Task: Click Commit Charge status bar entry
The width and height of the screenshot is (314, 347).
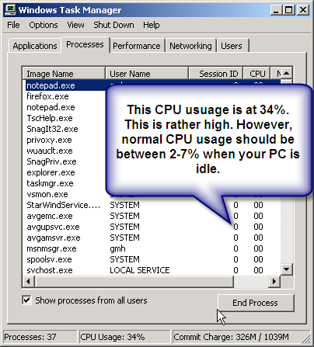Action: click(x=240, y=337)
